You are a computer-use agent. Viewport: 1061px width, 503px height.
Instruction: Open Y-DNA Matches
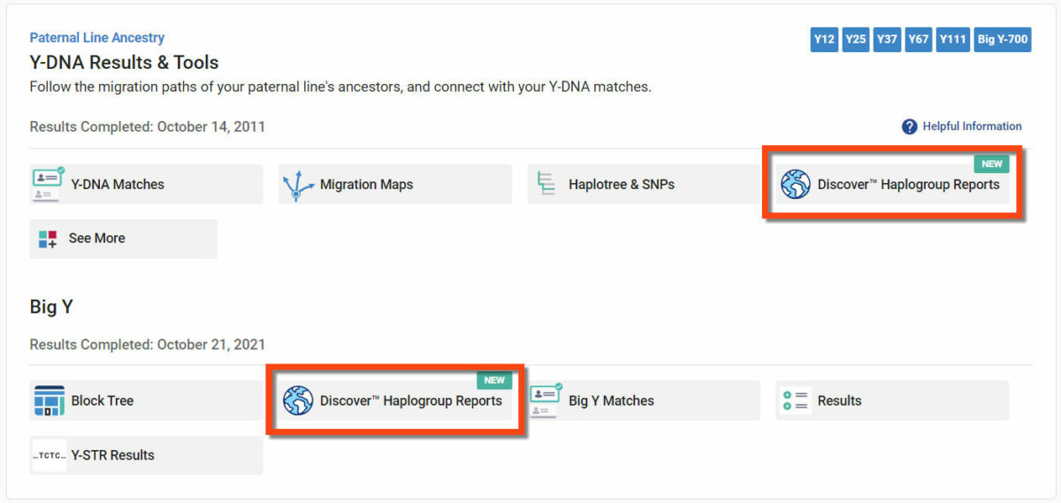click(146, 184)
